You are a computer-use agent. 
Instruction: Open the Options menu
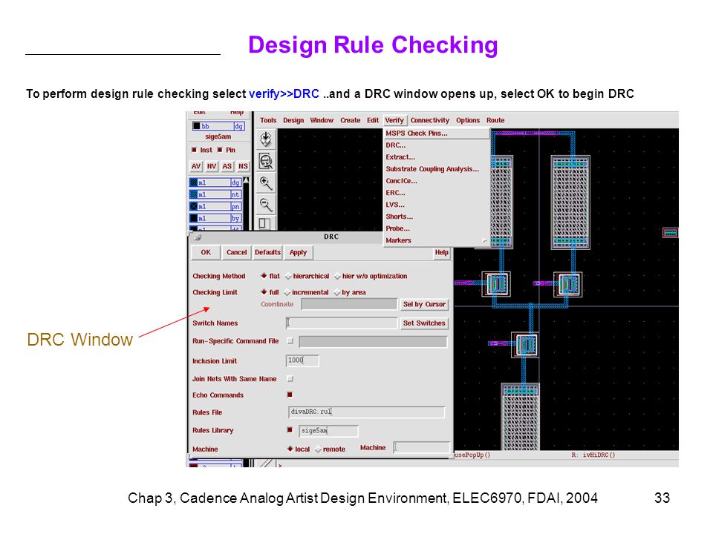click(468, 120)
